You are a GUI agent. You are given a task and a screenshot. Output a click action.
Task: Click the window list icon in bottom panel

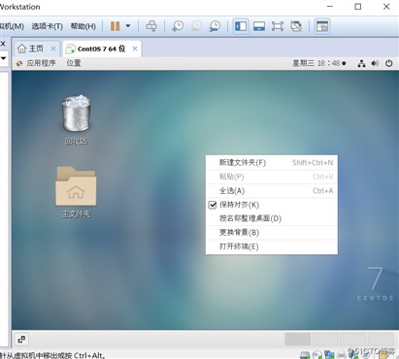point(21,340)
